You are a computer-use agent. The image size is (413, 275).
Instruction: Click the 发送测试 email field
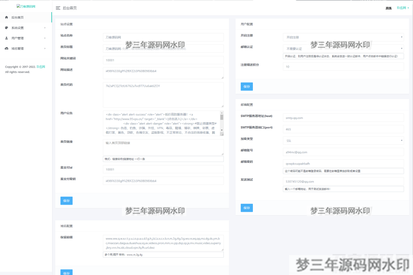(x=343, y=181)
